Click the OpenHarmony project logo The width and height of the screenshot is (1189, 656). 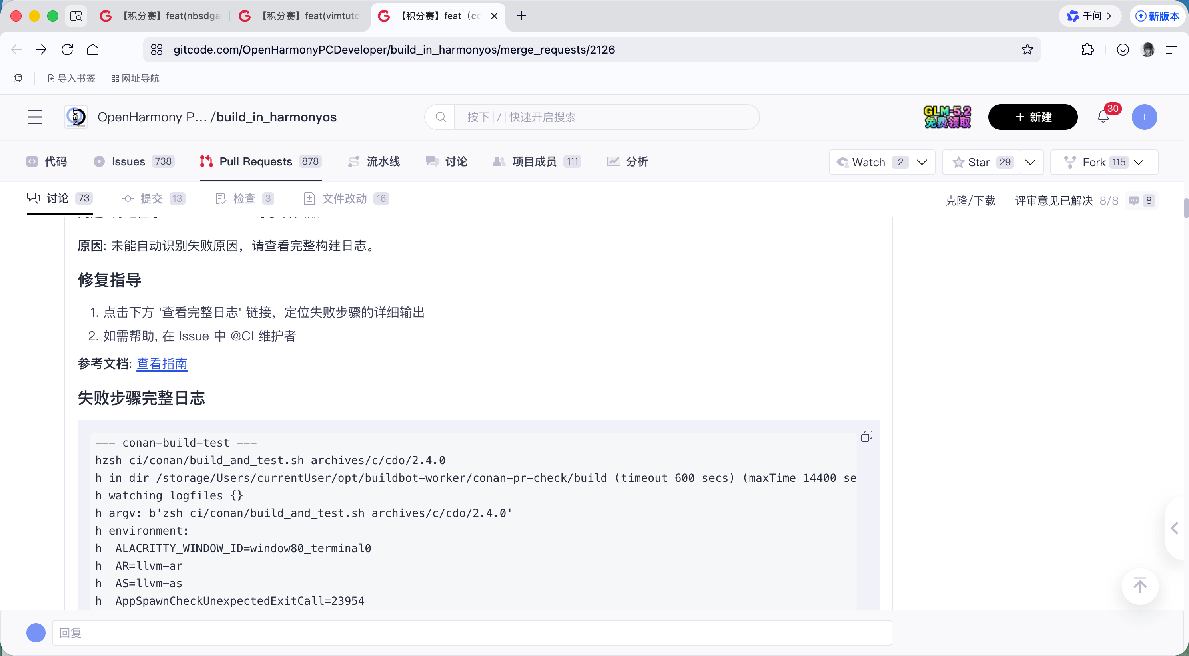pyautogui.click(x=76, y=117)
